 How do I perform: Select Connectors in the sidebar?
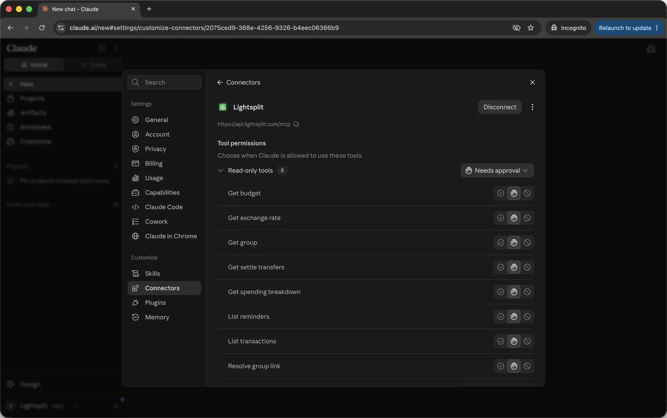[x=164, y=288]
